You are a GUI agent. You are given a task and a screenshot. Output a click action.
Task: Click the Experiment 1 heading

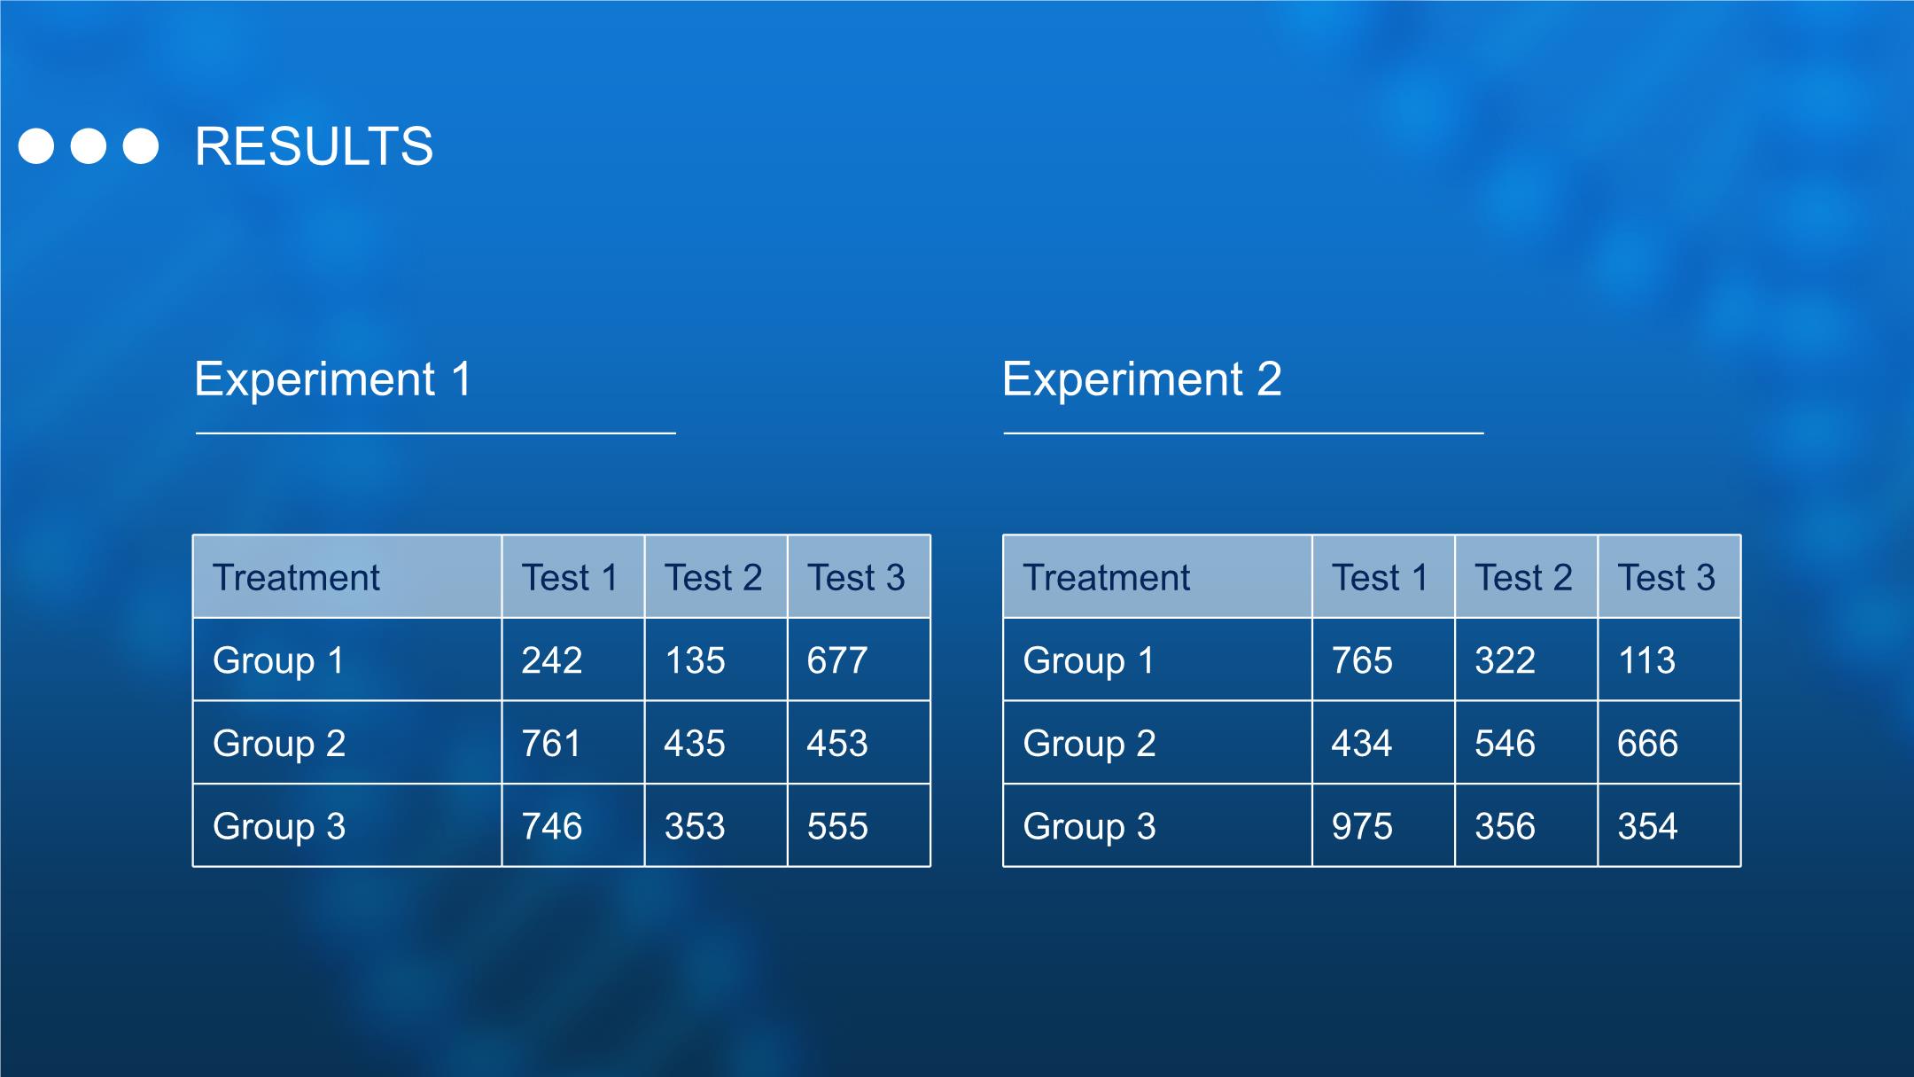point(333,379)
